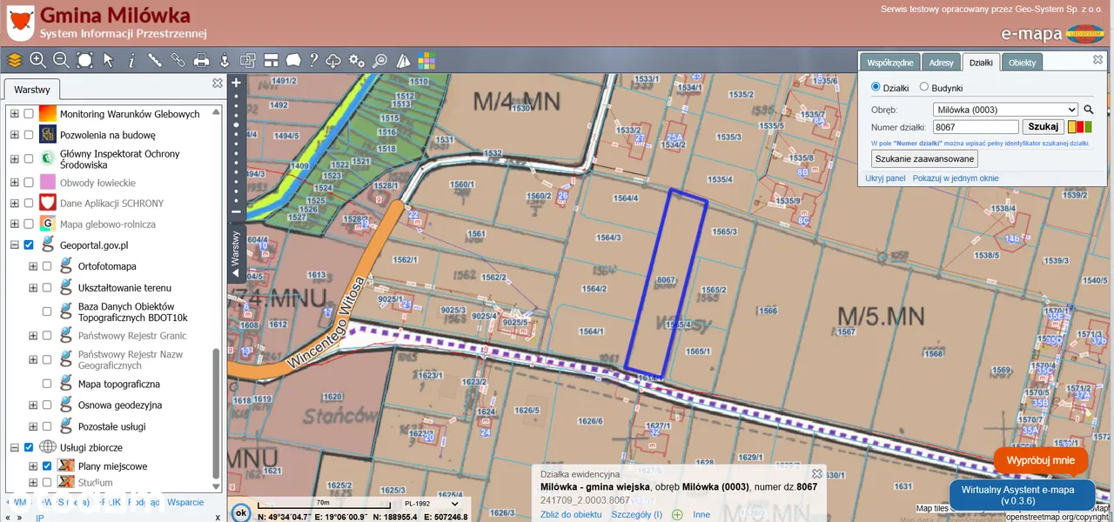
Task: Open the Współrzędne tab
Action: (x=889, y=63)
